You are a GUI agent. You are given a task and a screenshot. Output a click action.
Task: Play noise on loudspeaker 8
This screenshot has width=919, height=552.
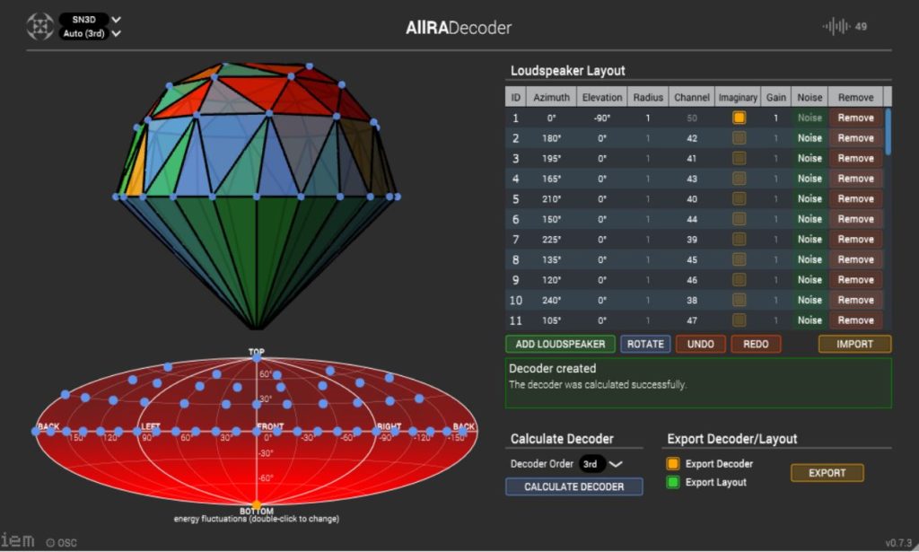click(810, 259)
